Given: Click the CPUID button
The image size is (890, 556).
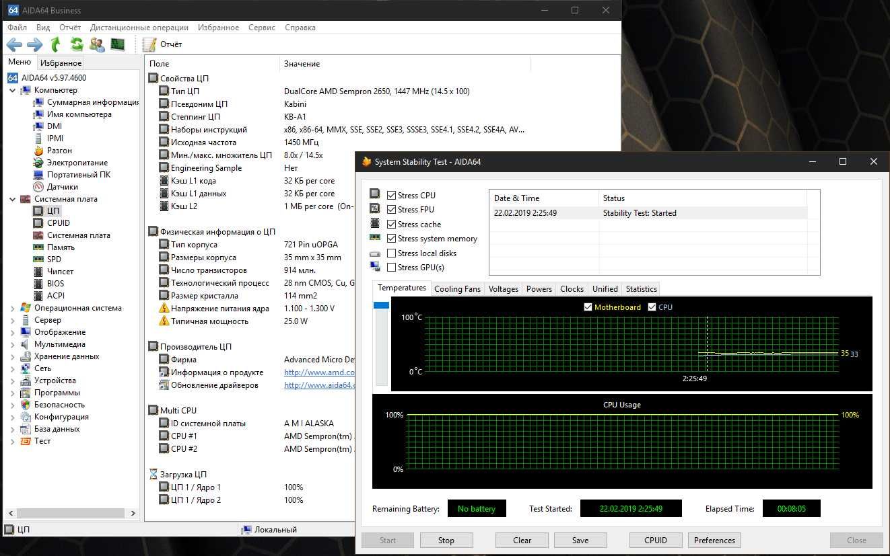Looking at the screenshot, I should (x=656, y=540).
